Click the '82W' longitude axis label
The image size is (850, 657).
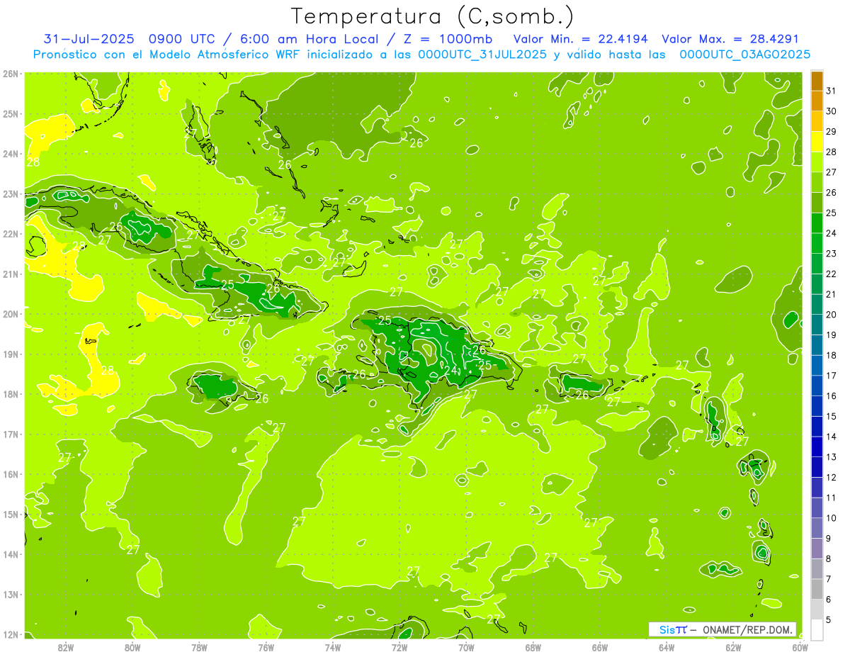pos(65,647)
